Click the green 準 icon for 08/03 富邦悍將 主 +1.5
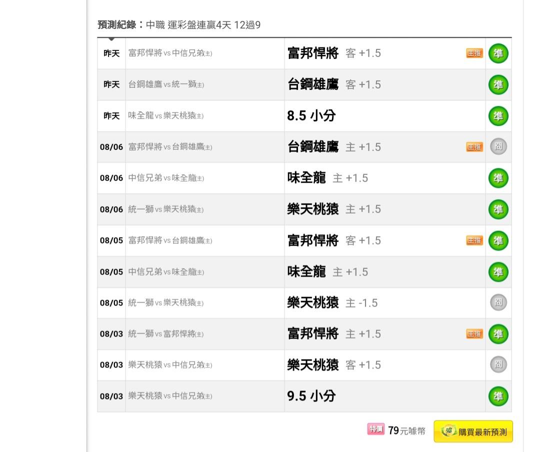This screenshot has width=540, height=452. pyautogui.click(x=498, y=334)
